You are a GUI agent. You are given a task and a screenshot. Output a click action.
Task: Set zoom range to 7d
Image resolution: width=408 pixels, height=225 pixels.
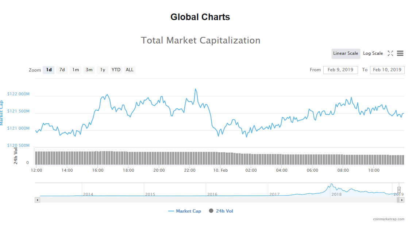coord(62,70)
